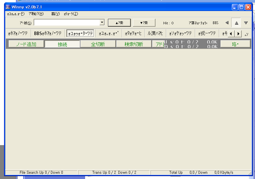This screenshot has width=255, height=179.
Task: Click the BBS label in the search toolbar
Action: (x=215, y=23)
